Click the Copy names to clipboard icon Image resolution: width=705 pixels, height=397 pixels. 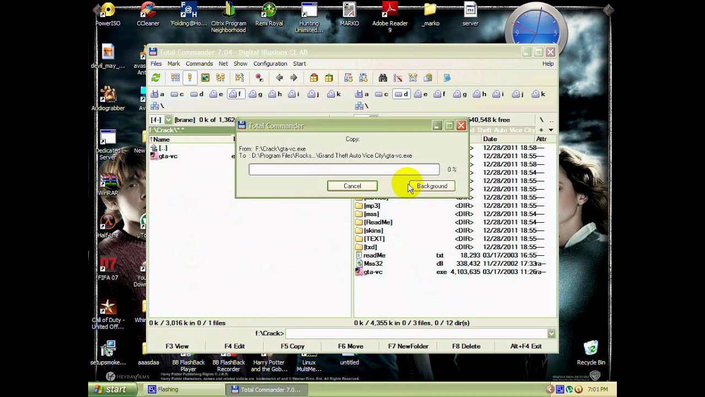click(428, 78)
